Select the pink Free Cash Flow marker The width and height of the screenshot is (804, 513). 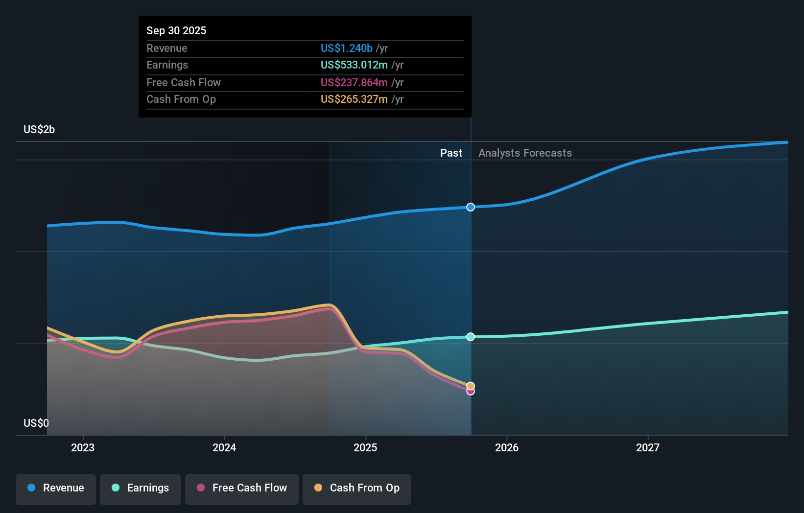[470, 392]
